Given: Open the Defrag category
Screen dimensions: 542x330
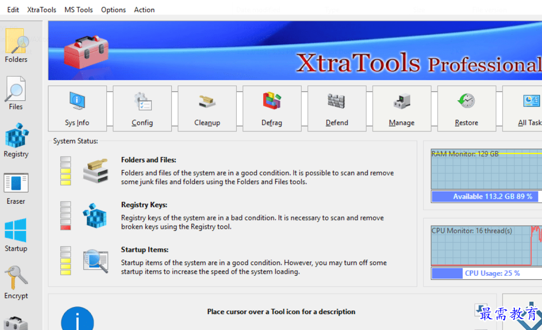Looking at the screenshot, I should point(272,108).
